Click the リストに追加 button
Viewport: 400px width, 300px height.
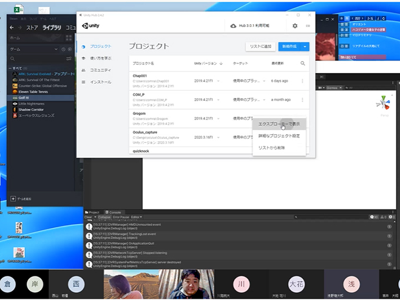[261, 46]
